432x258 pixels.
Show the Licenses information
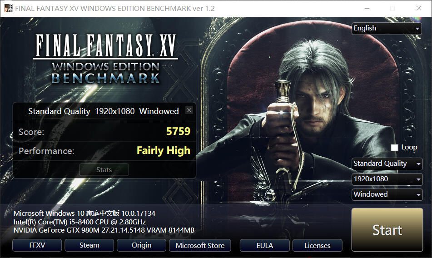[x=318, y=245]
